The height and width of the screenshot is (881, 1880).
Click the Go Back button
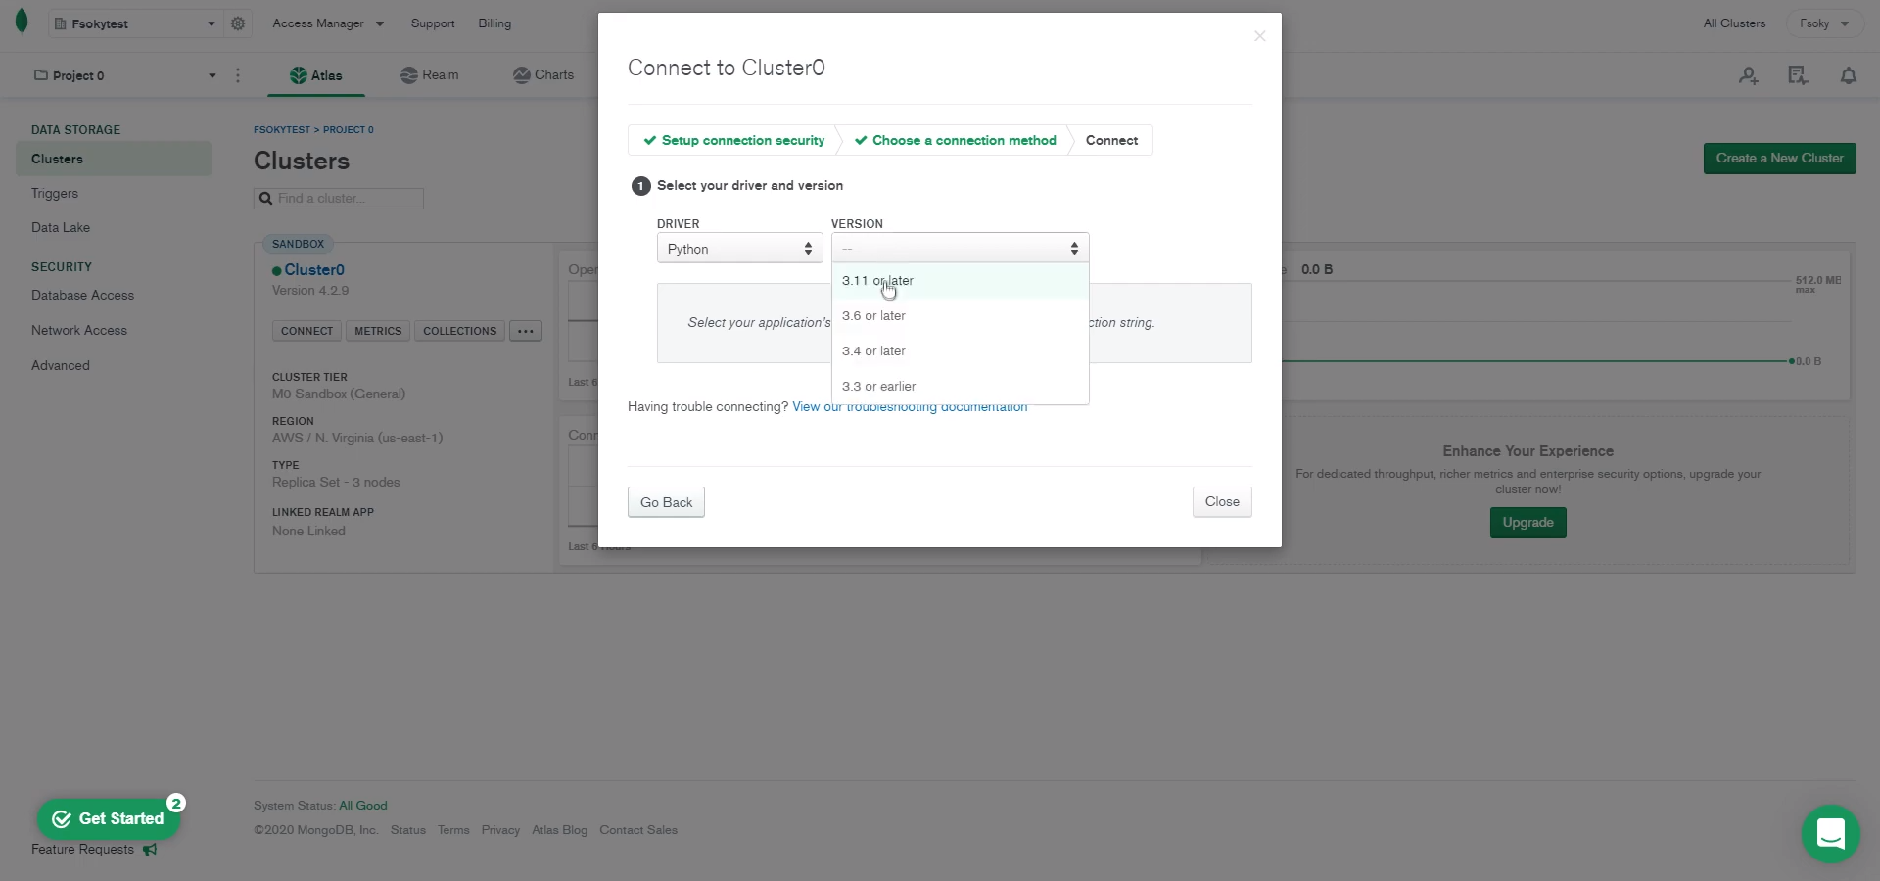click(x=666, y=502)
